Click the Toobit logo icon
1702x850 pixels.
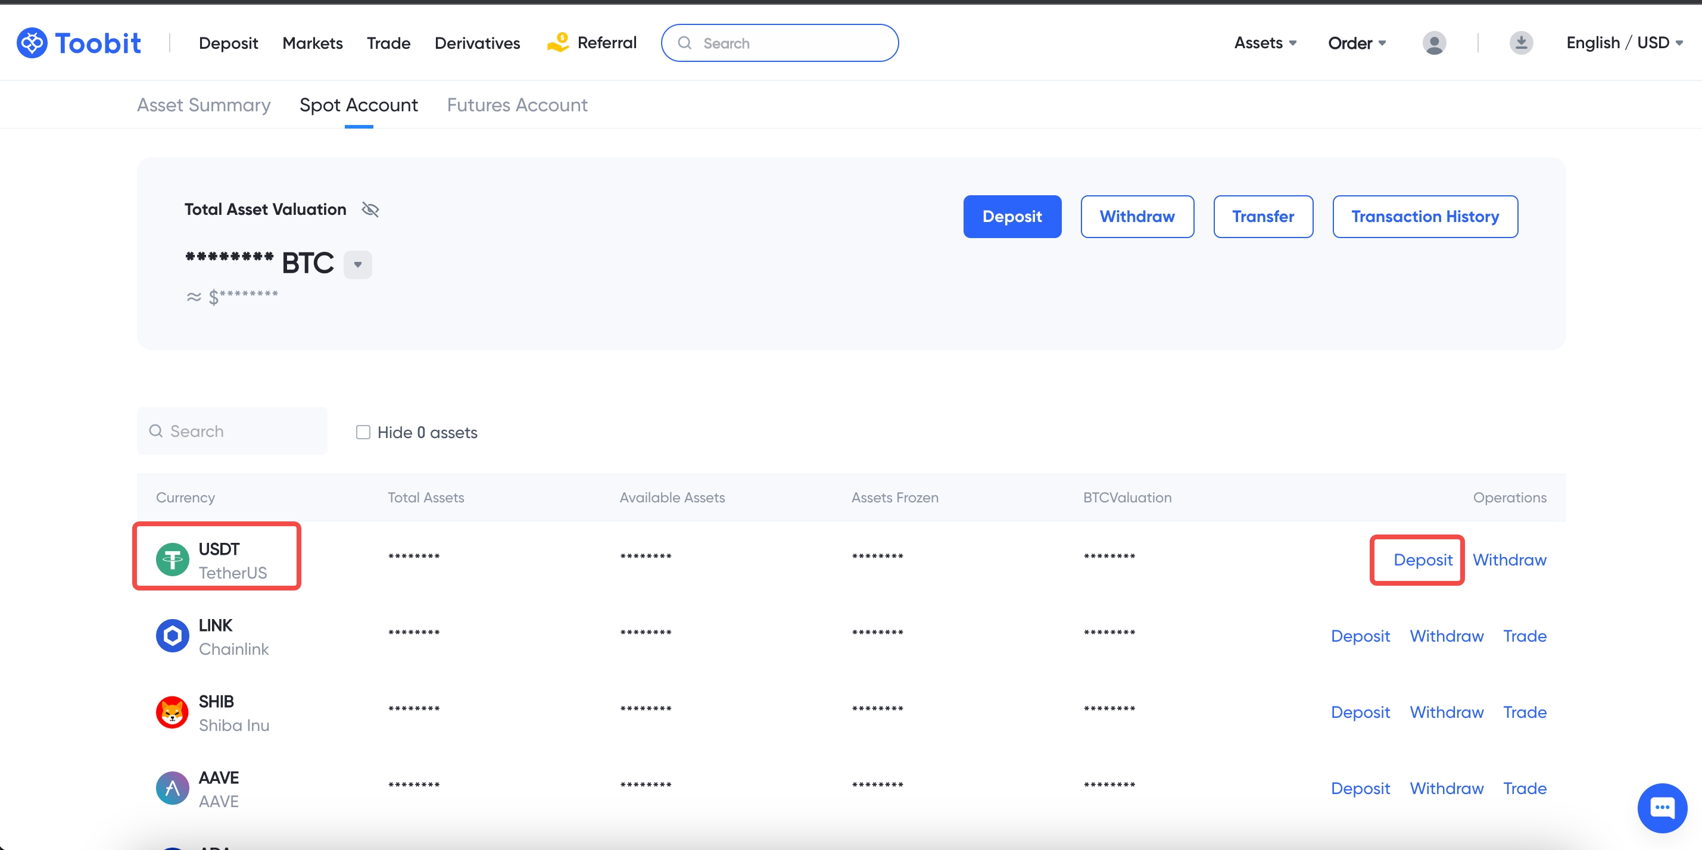(x=32, y=43)
